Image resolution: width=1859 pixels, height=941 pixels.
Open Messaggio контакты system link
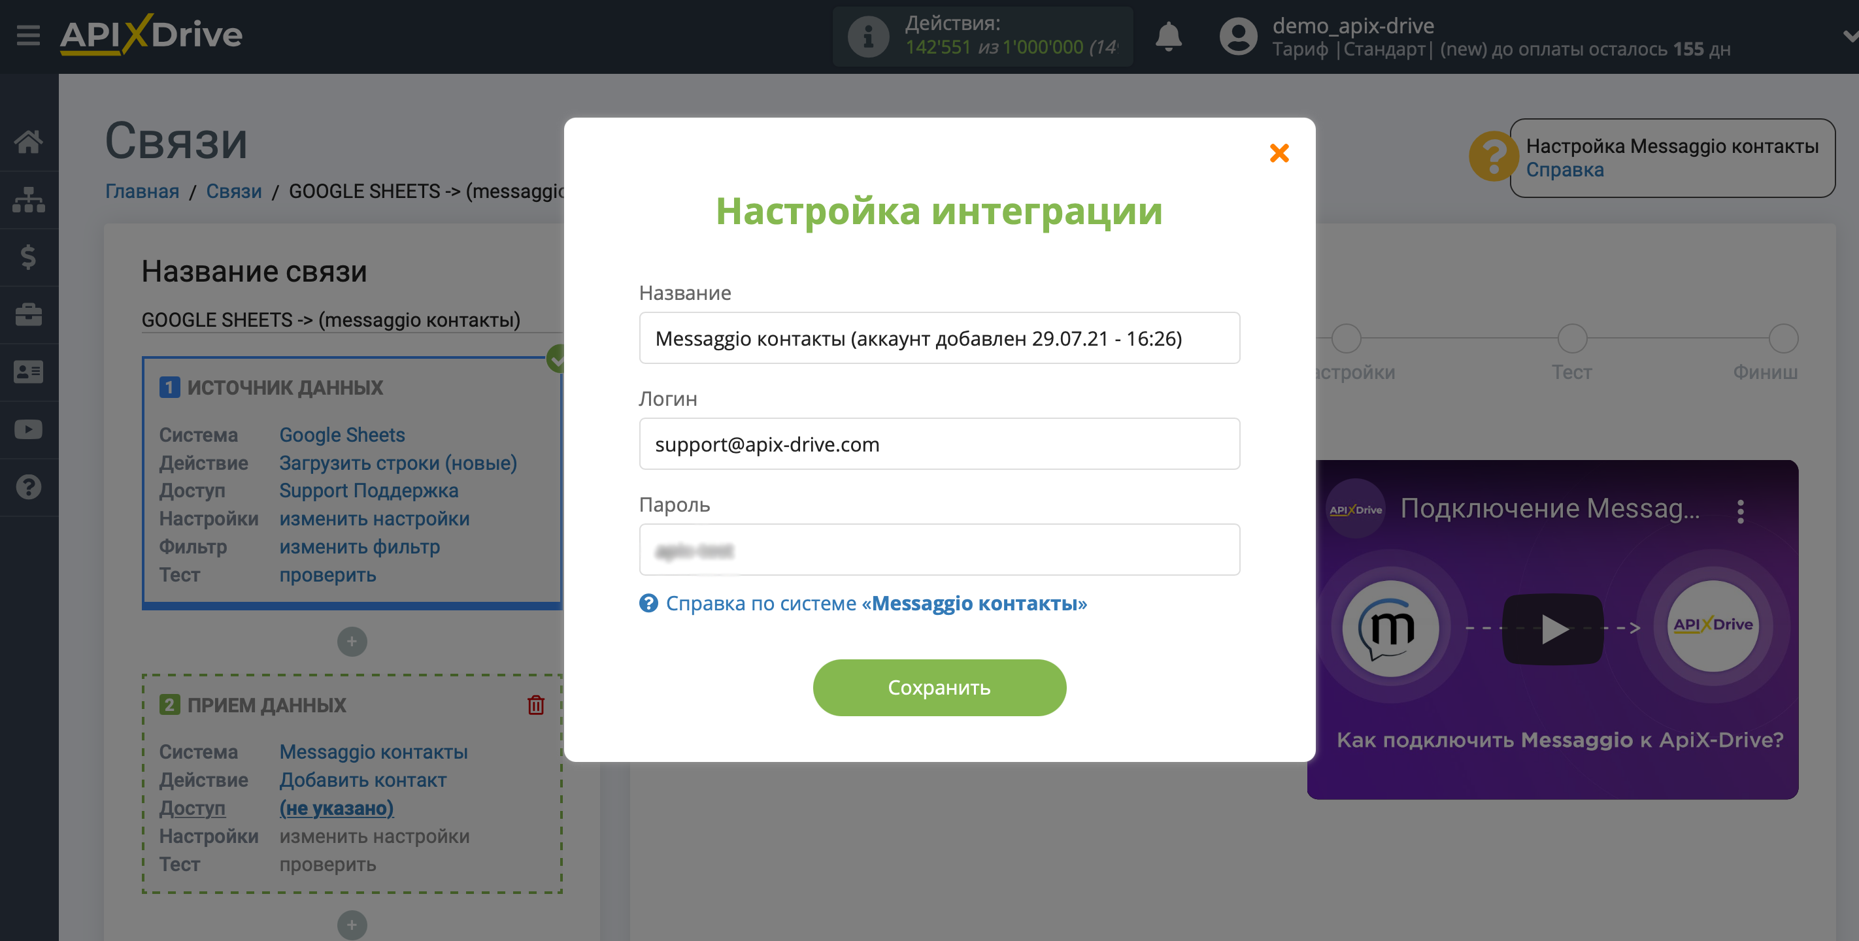coord(374,752)
